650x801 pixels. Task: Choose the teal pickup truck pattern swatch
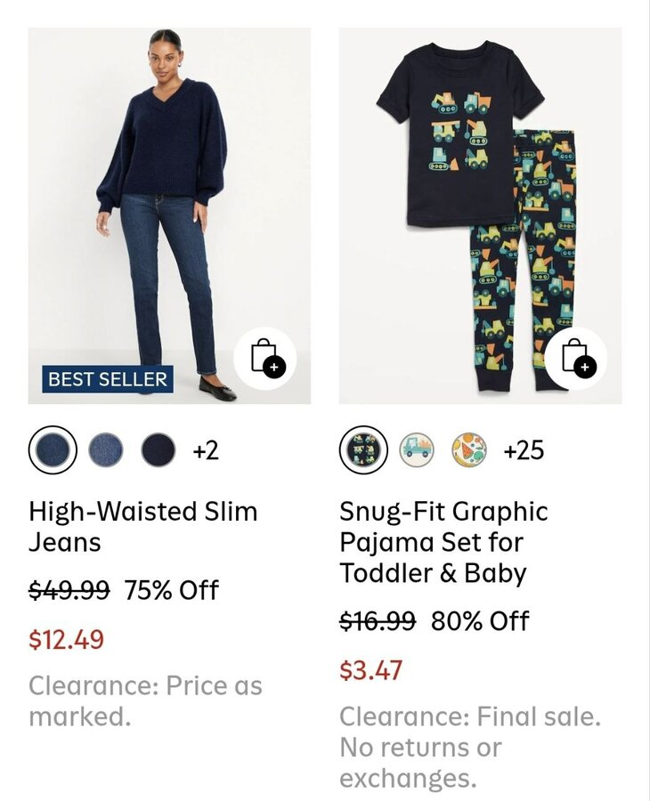coord(416,450)
